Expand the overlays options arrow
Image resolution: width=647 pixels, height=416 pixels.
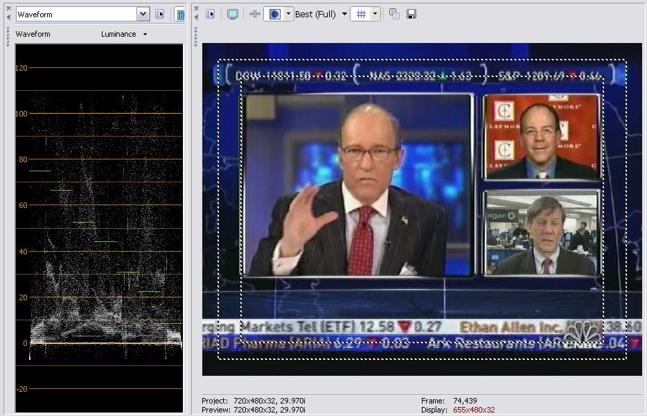pyautogui.click(x=375, y=14)
